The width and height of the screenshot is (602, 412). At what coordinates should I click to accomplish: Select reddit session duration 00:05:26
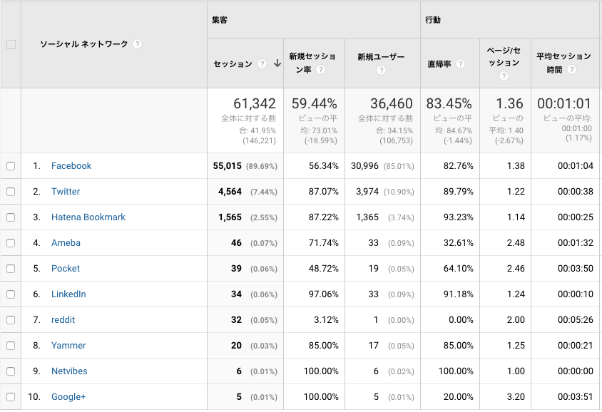576,320
